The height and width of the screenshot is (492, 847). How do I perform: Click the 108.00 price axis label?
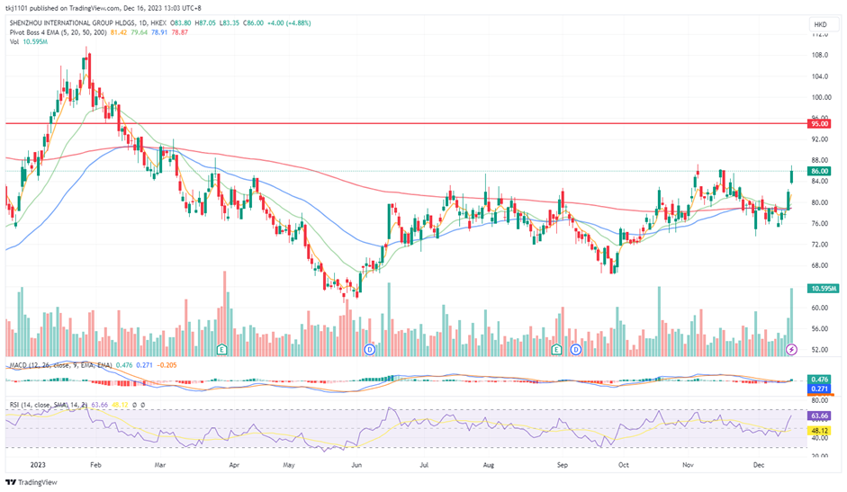pos(819,55)
